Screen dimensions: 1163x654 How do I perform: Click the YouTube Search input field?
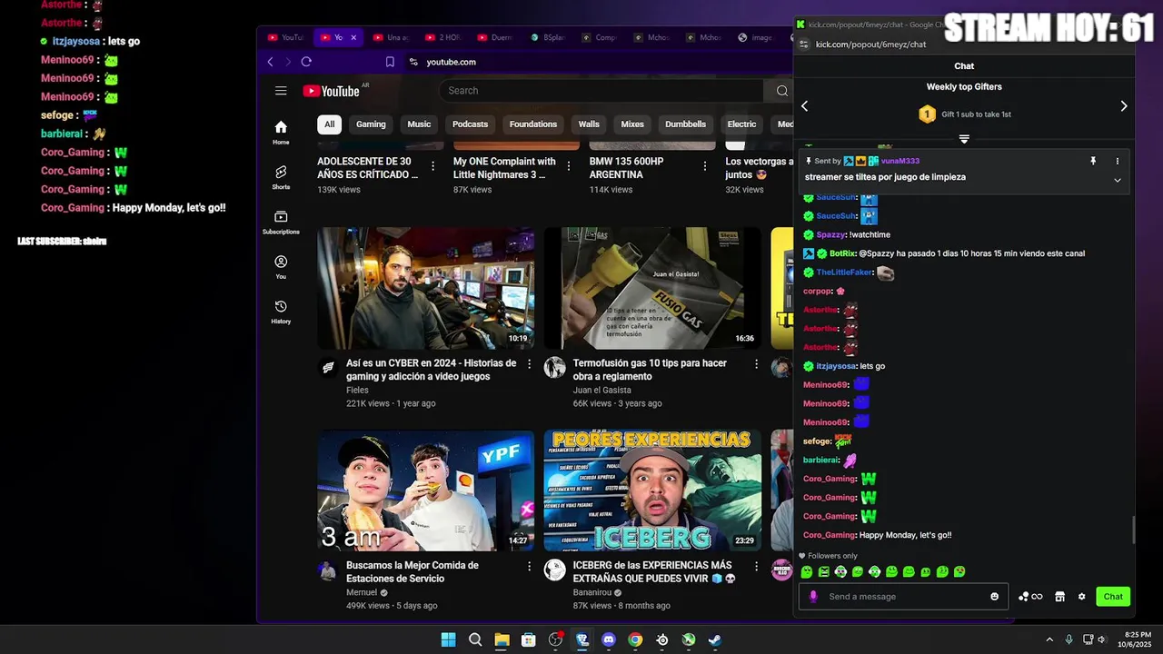coord(600,91)
